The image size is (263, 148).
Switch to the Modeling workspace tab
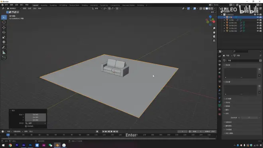[44, 5]
